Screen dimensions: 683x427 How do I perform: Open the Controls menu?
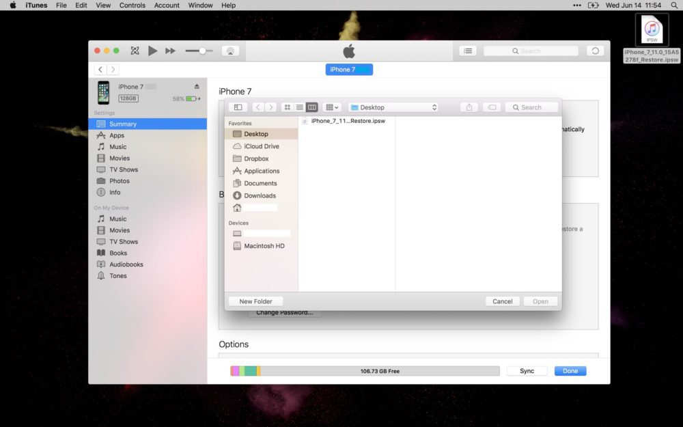132,5
